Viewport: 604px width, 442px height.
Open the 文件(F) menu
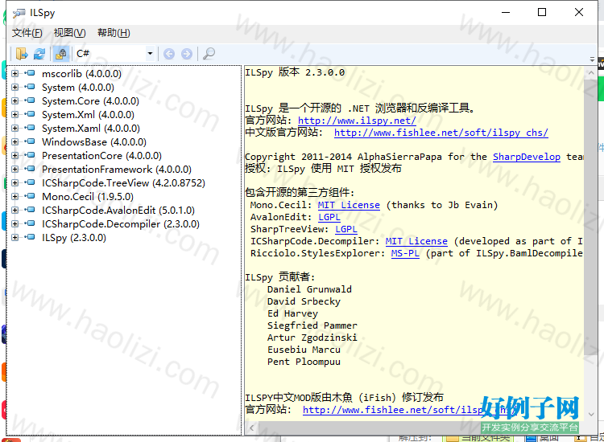[27, 33]
